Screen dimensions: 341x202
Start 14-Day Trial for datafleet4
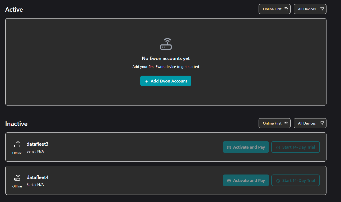pos(295,180)
